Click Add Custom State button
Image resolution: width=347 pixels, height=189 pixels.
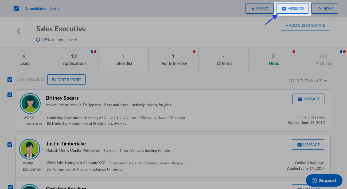coord(305,25)
